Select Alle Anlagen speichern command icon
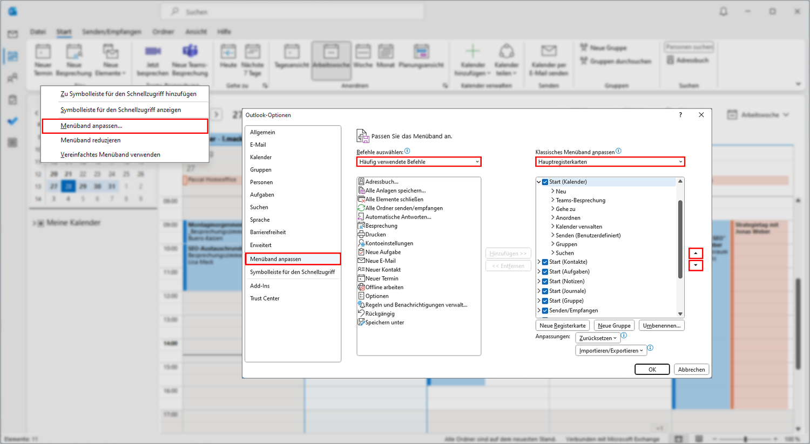The height and width of the screenshot is (444, 810). click(x=361, y=190)
